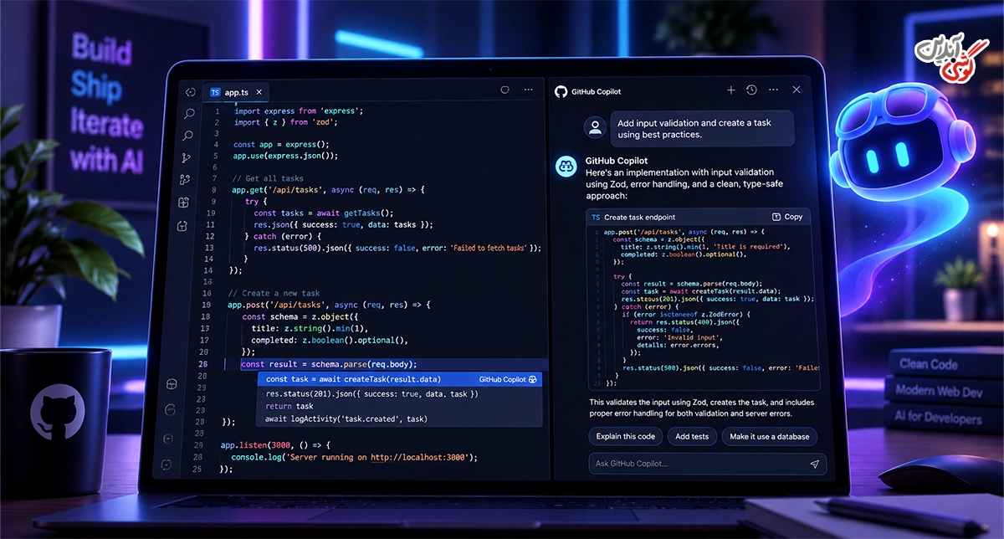Switch to the app.ts tab
Viewport: 1004px width, 539px height.
[236, 92]
